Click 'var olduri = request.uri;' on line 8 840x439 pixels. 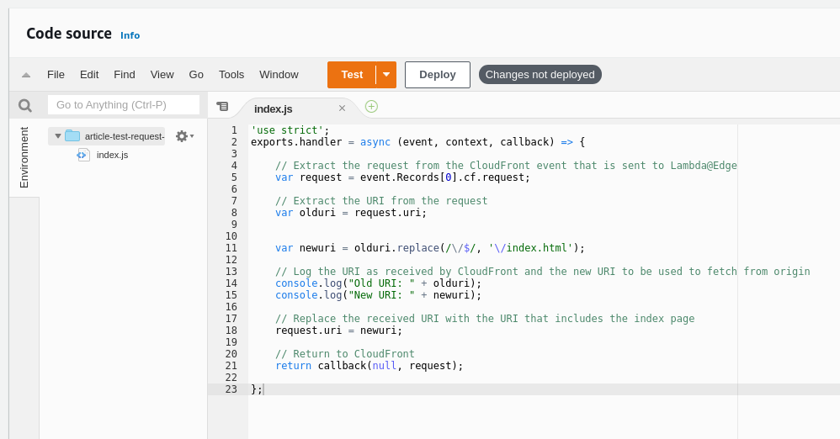point(351,213)
